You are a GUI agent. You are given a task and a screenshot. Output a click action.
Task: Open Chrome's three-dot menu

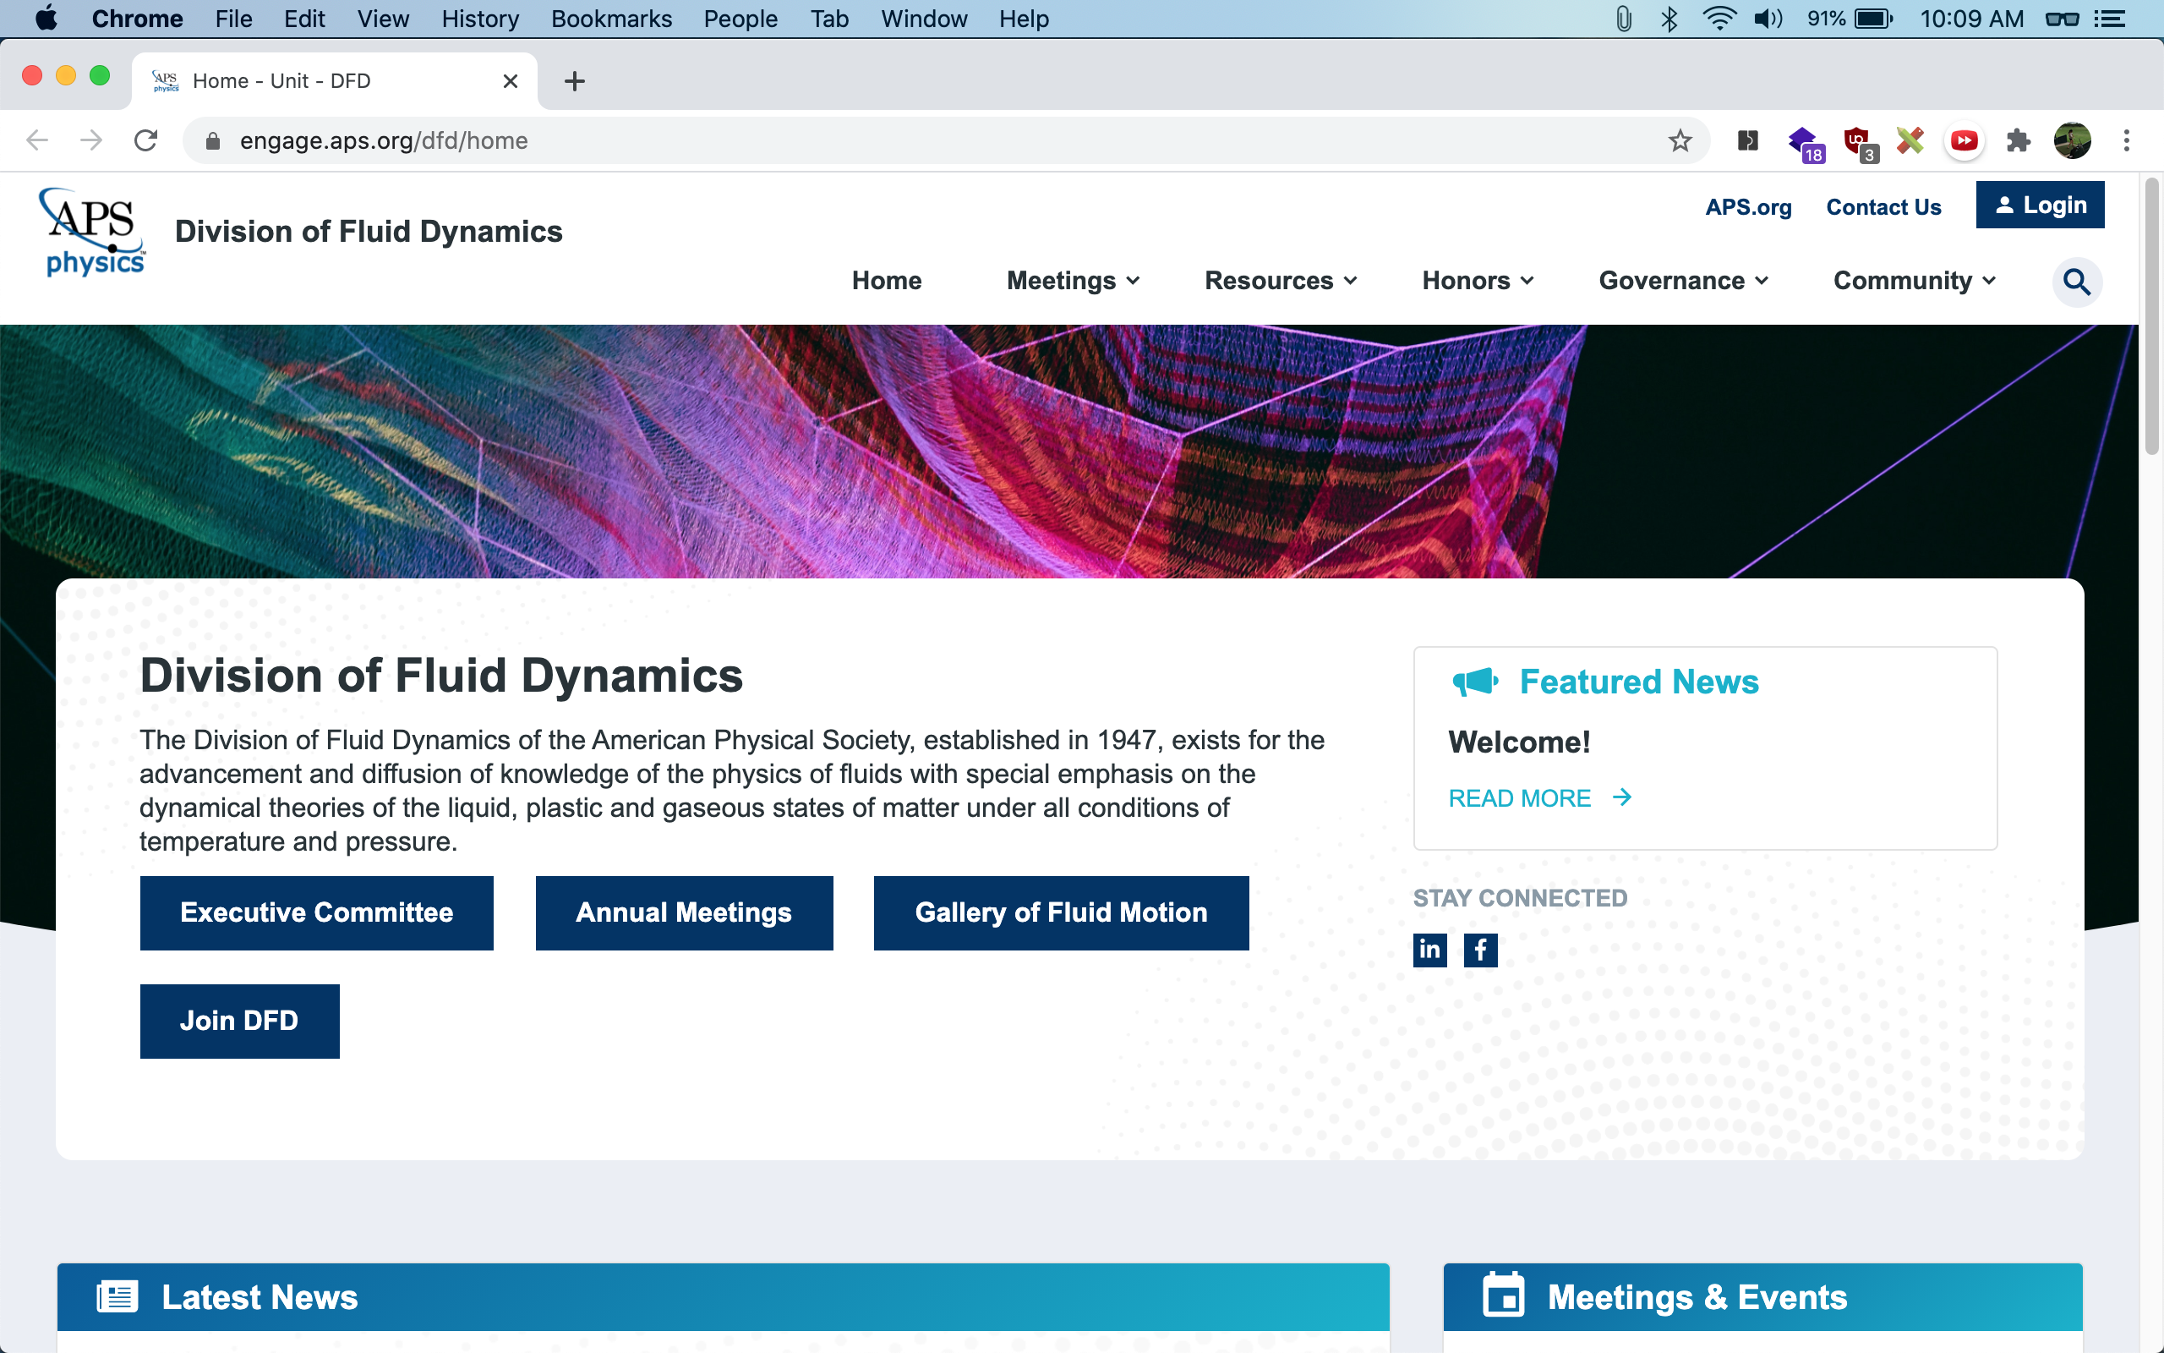pos(2127,140)
